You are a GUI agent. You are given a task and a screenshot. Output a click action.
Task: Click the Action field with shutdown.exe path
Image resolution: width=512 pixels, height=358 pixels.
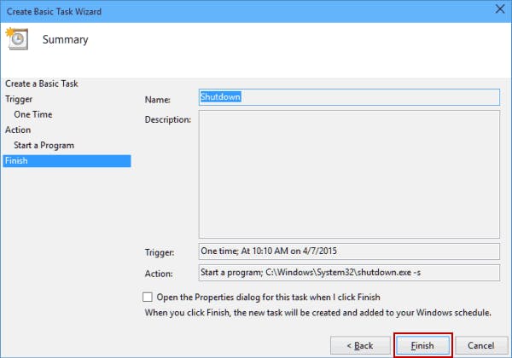348,274
